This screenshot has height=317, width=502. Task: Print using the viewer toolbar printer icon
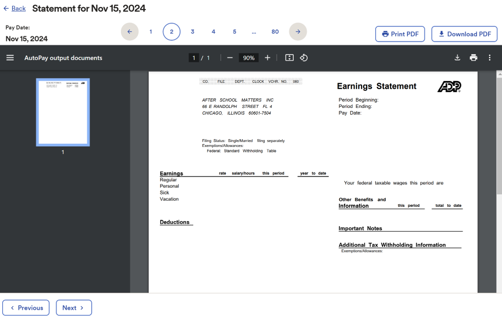click(x=473, y=58)
